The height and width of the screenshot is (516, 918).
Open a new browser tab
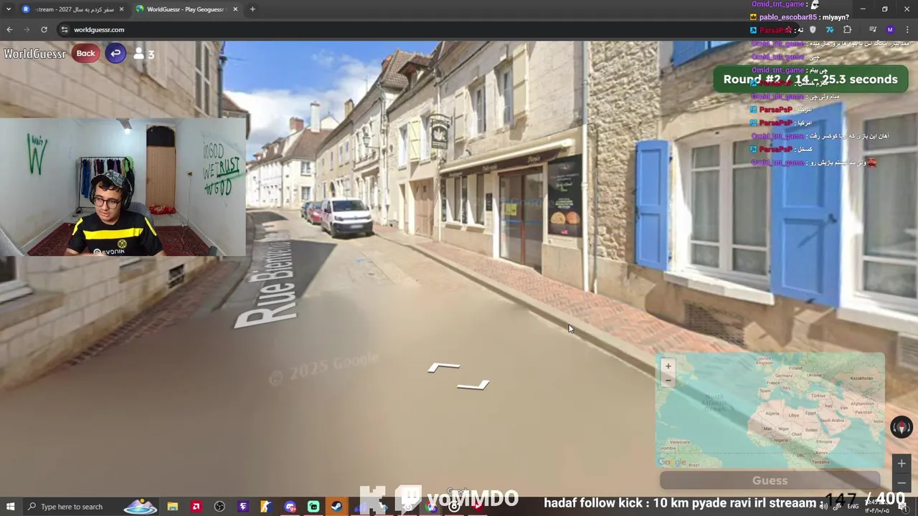[x=252, y=9]
